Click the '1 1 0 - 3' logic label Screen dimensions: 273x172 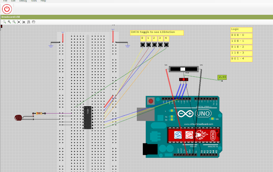tap(241, 53)
